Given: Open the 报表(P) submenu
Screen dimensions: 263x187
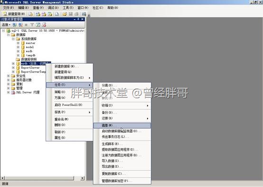Looking at the screenshot, I should [69, 112].
